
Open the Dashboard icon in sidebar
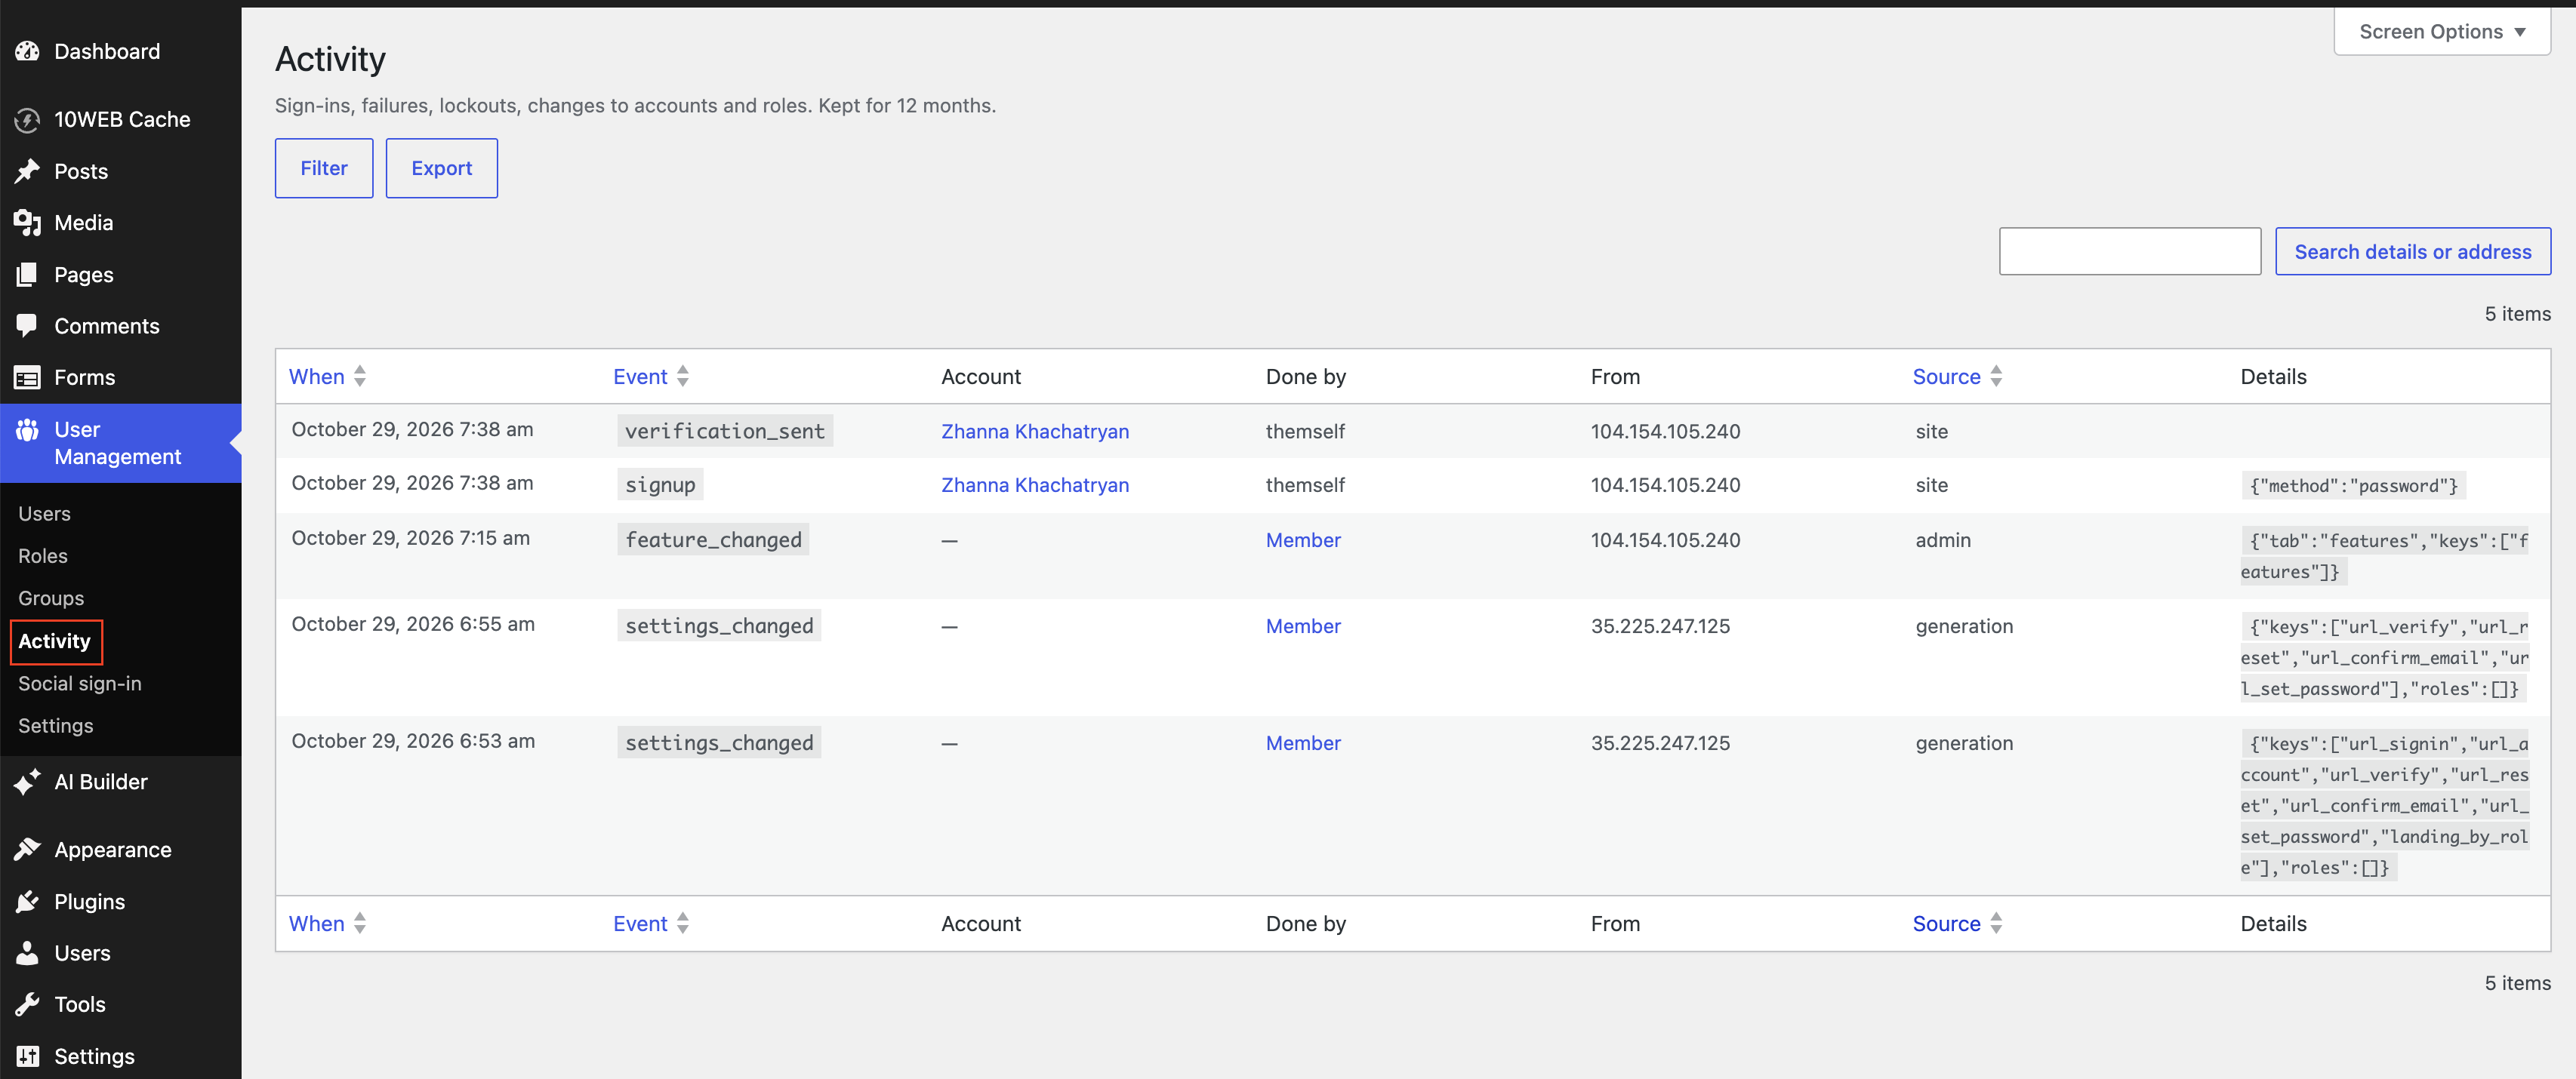pyautogui.click(x=27, y=51)
